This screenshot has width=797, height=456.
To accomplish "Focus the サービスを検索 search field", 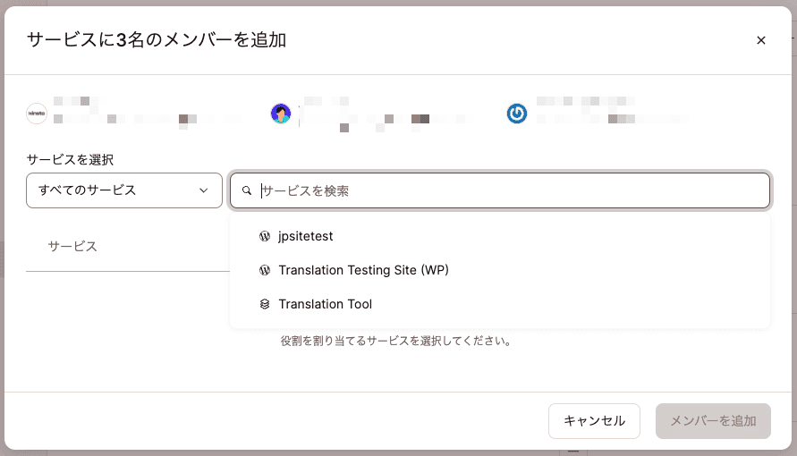I will point(500,190).
